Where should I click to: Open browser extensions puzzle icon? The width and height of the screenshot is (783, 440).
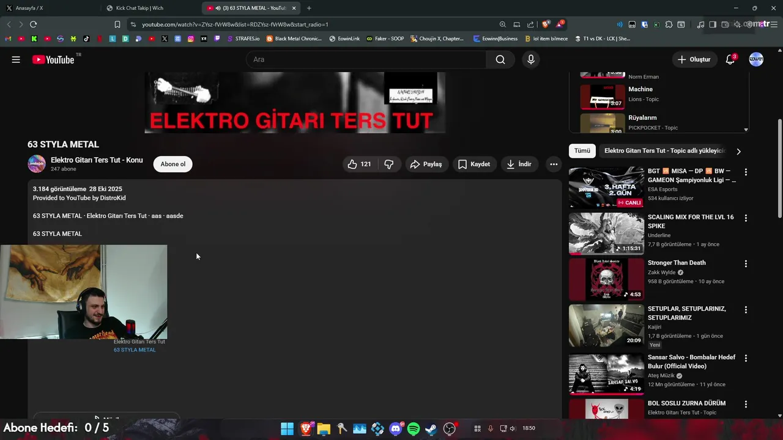(x=669, y=24)
